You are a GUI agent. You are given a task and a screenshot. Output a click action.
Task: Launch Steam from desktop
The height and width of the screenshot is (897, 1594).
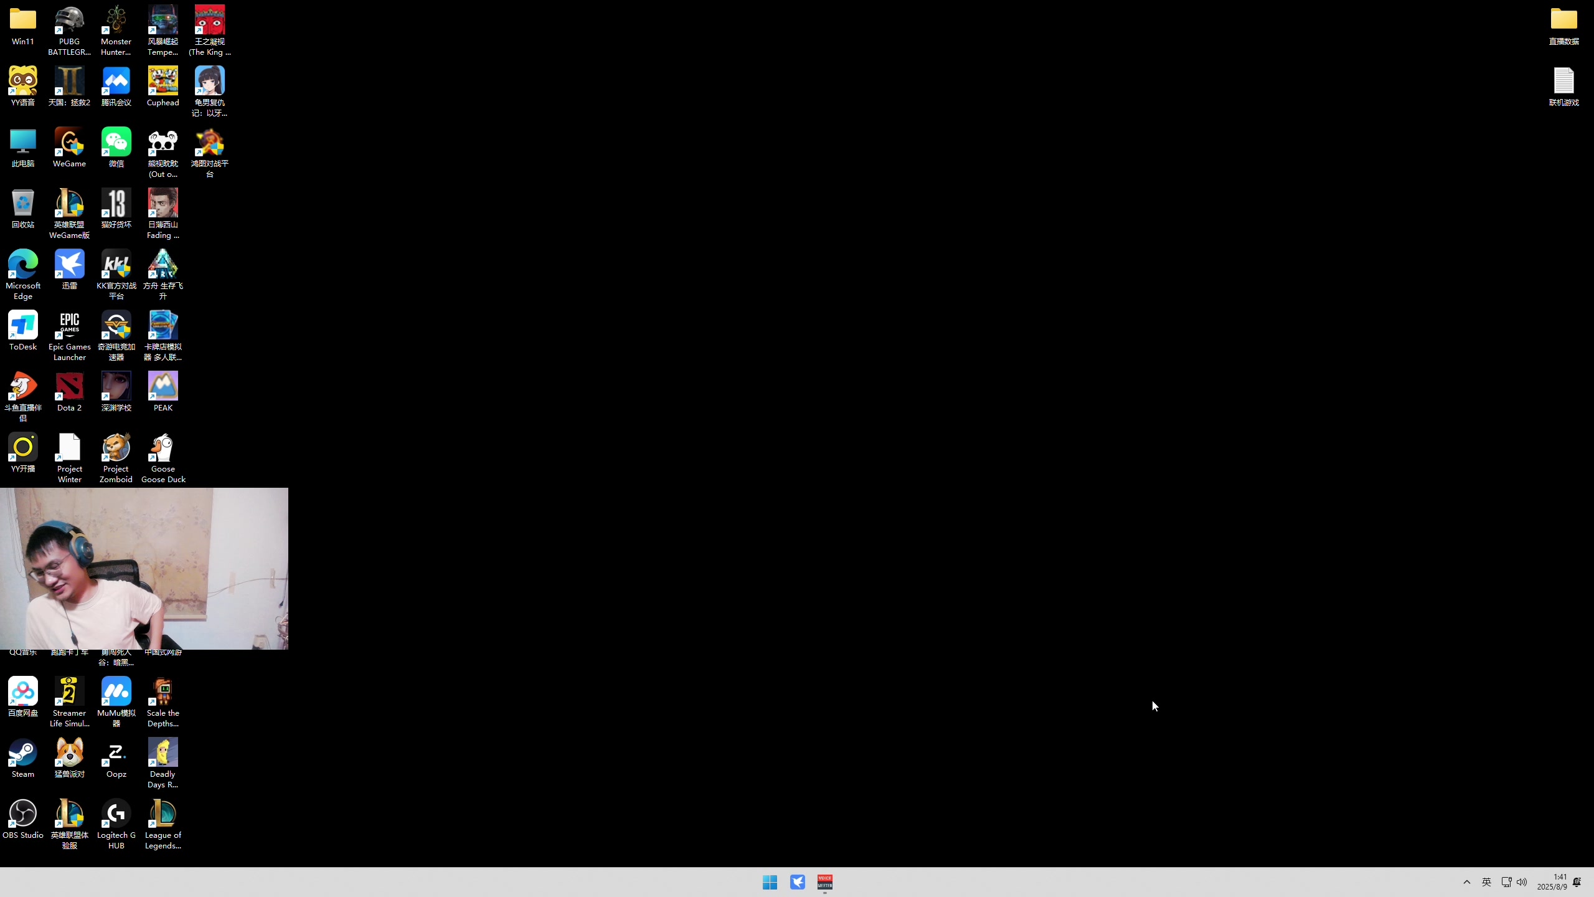(x=23, y=758)
